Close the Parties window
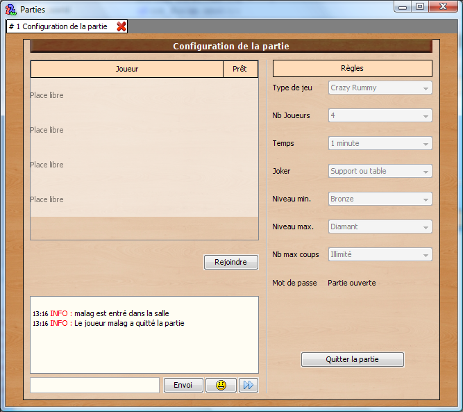 pos(443,6)
